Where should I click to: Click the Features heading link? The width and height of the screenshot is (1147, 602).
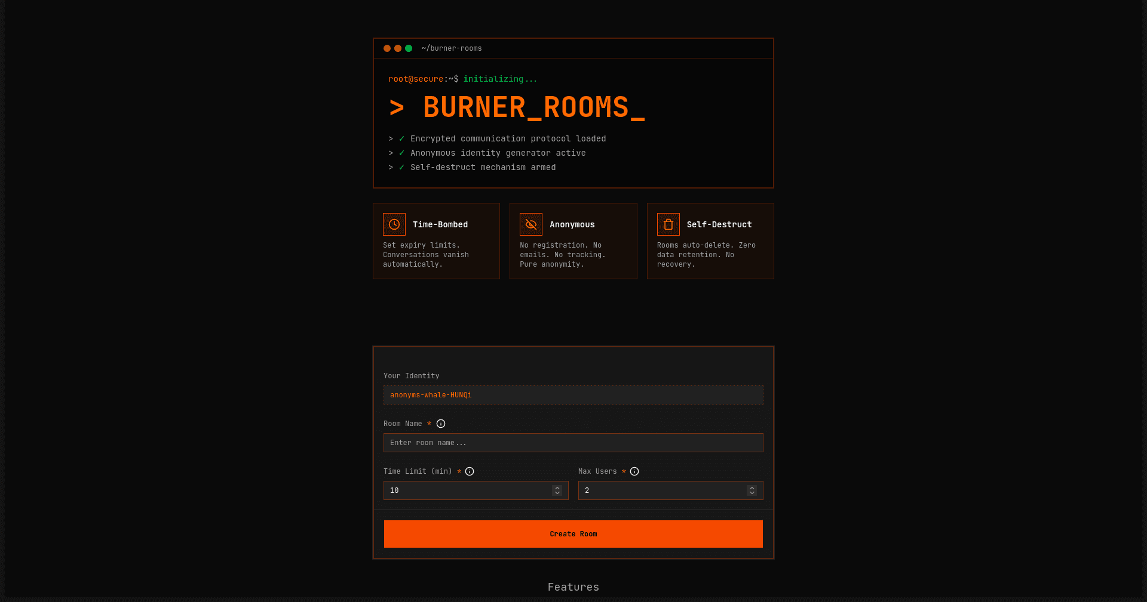[573, 586]
